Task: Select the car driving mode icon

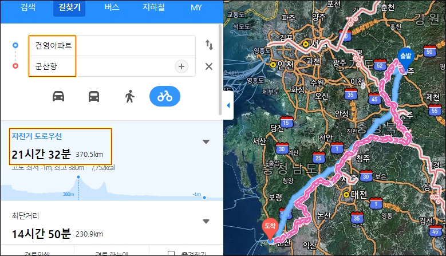Action: tap(58, 96)
